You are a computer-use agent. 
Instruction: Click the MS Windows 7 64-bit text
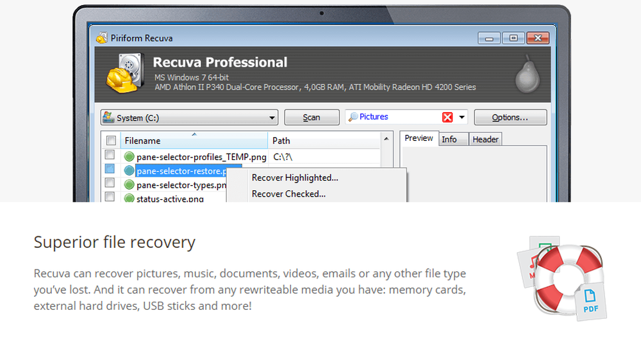click(191, 77)
